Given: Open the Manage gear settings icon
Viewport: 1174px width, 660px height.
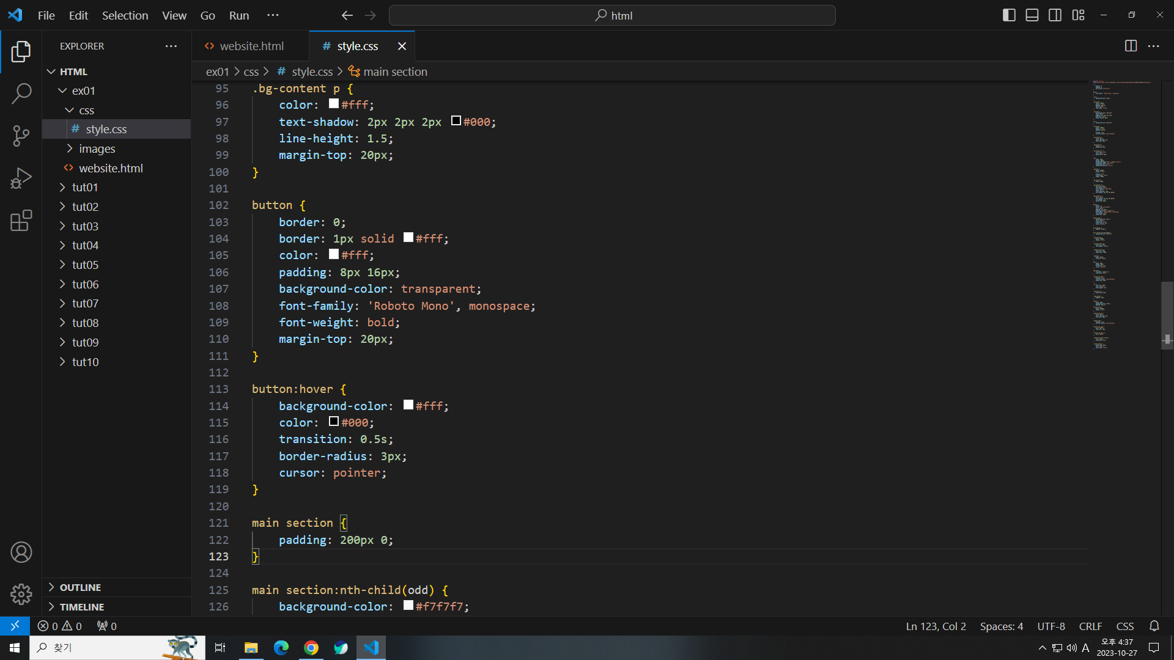Looking at the screenshot, I should (x=21, y=594).
